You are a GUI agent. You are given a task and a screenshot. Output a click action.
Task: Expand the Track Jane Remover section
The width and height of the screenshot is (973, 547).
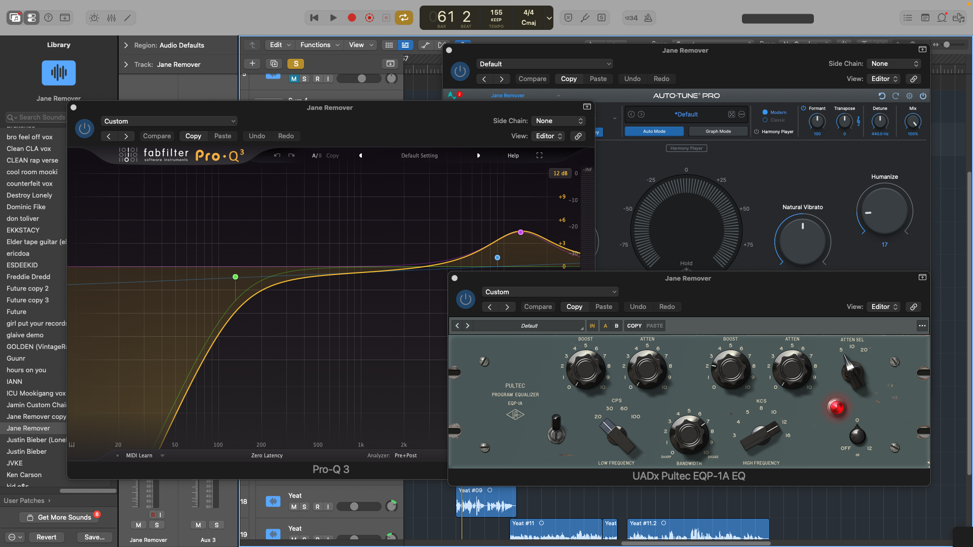click(126, 64)
